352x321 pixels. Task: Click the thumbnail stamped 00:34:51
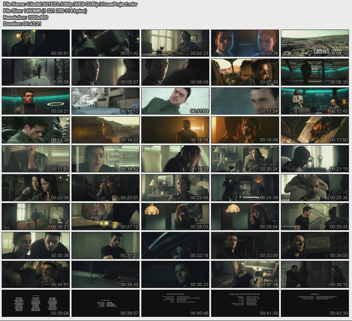36,274
